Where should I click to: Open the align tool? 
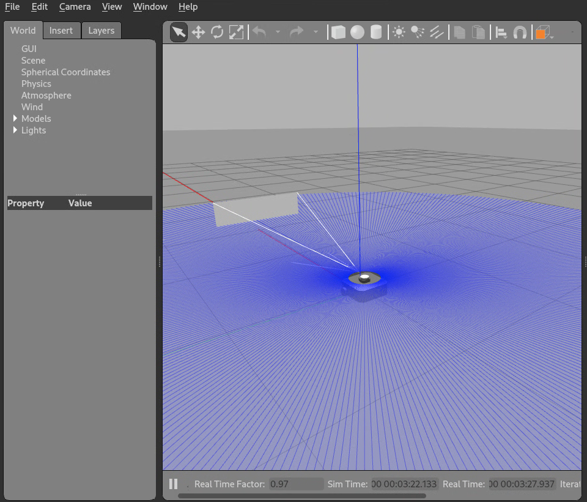pos(501,32)
